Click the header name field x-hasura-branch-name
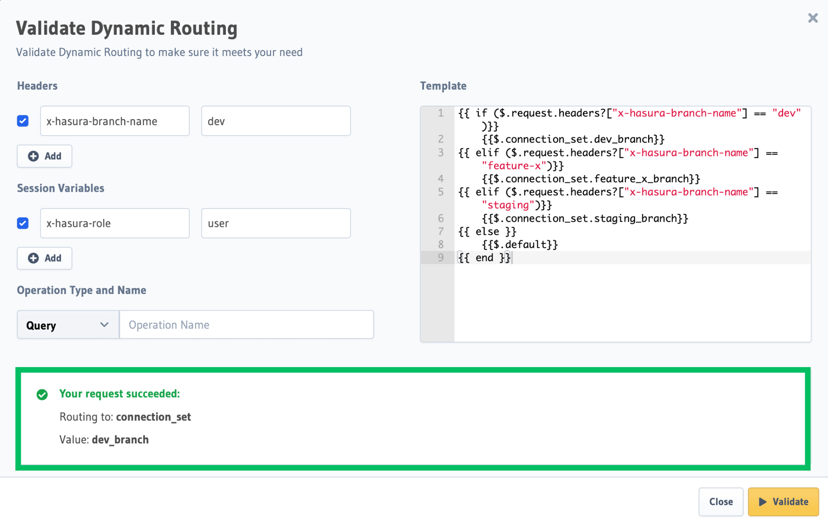 [114, 121]
